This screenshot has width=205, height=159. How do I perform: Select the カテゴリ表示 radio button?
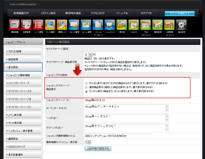(87, 83)
